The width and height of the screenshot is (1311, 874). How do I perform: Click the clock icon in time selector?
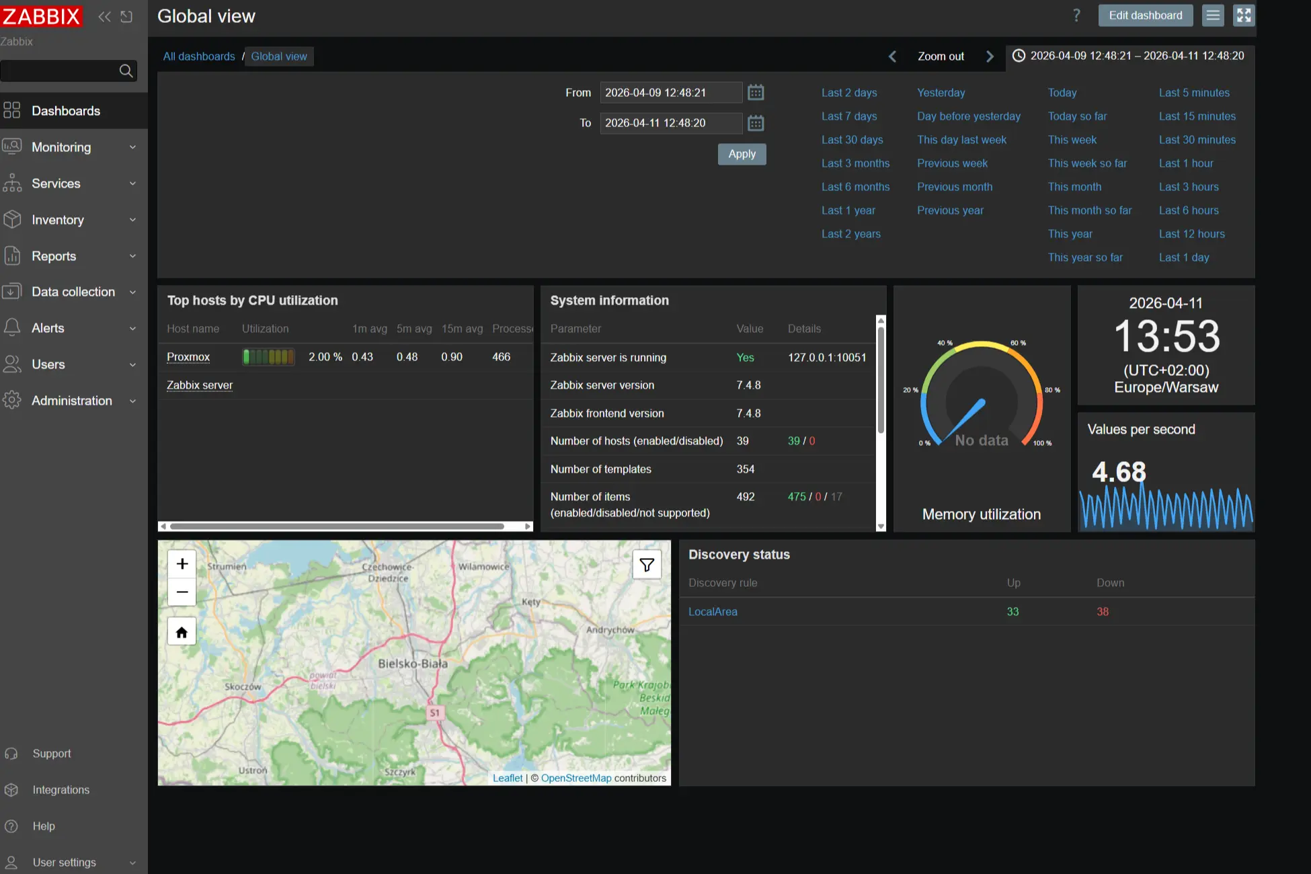click(x=1019, y=56)
